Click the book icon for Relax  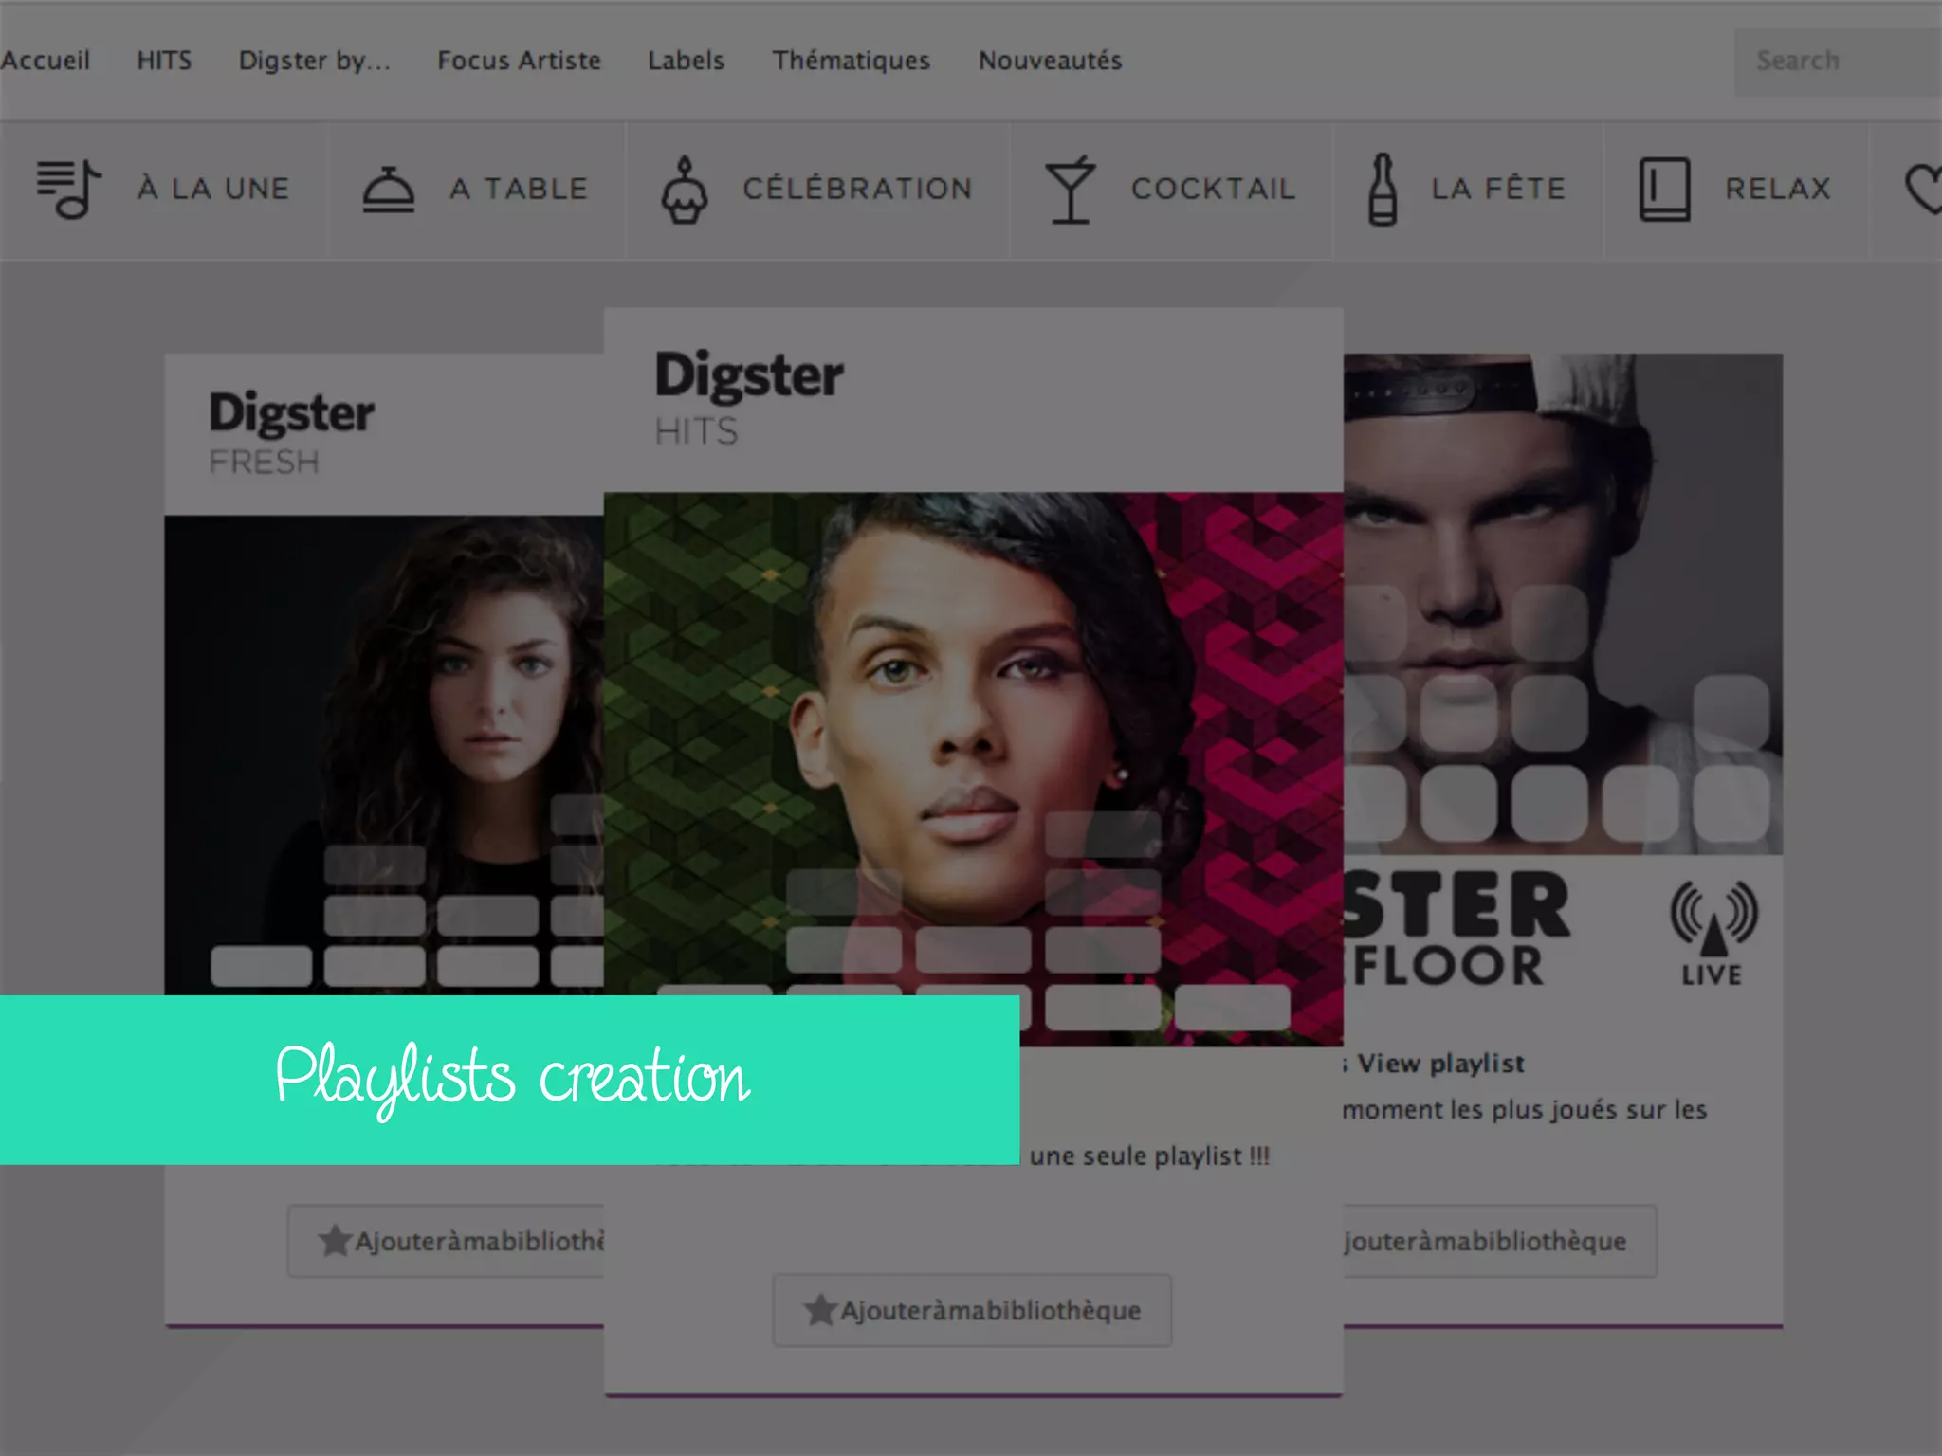pos(1664,190)
